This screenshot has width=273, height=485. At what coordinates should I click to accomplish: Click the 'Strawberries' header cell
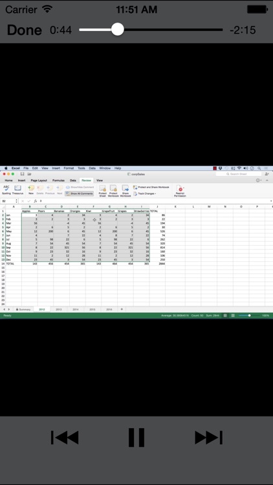click(x=142, y=211)
